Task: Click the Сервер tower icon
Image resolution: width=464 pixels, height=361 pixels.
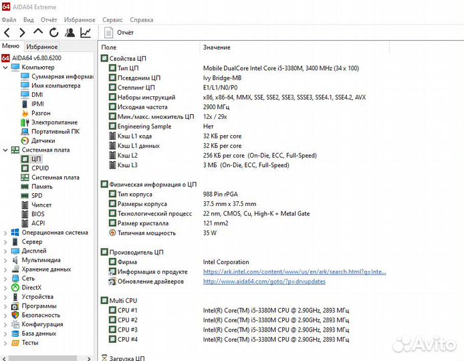Action: click(15, 241)
